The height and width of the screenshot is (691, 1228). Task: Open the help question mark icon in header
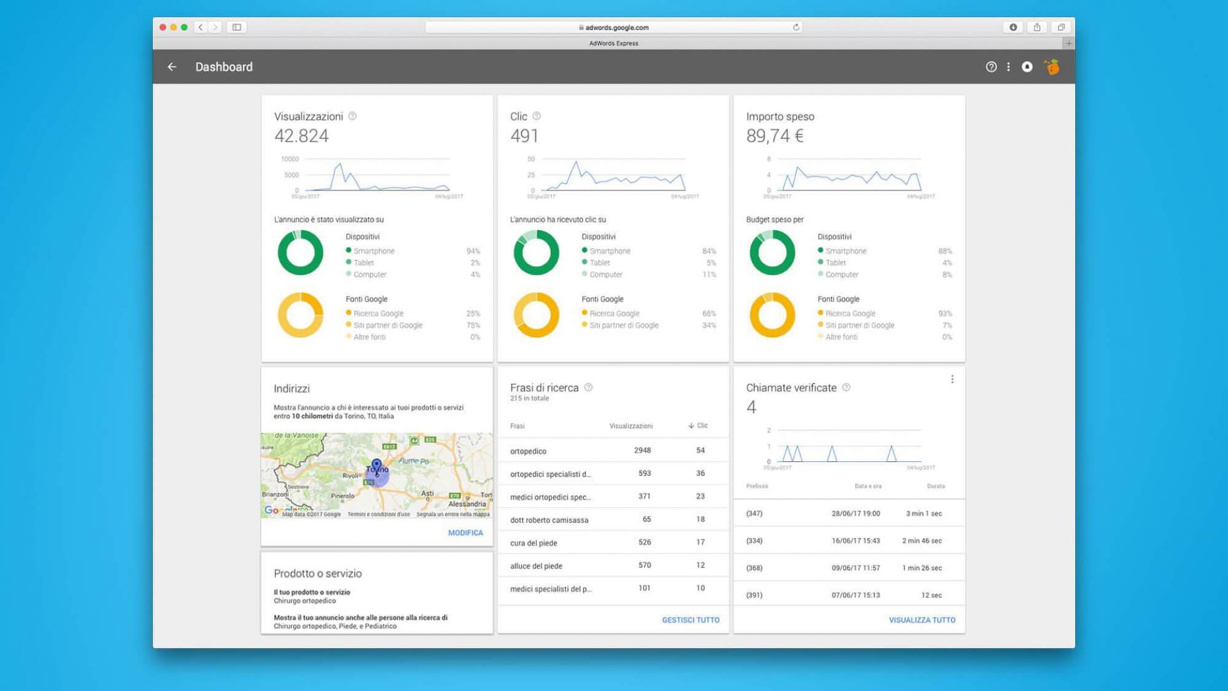tap(991, 67)
